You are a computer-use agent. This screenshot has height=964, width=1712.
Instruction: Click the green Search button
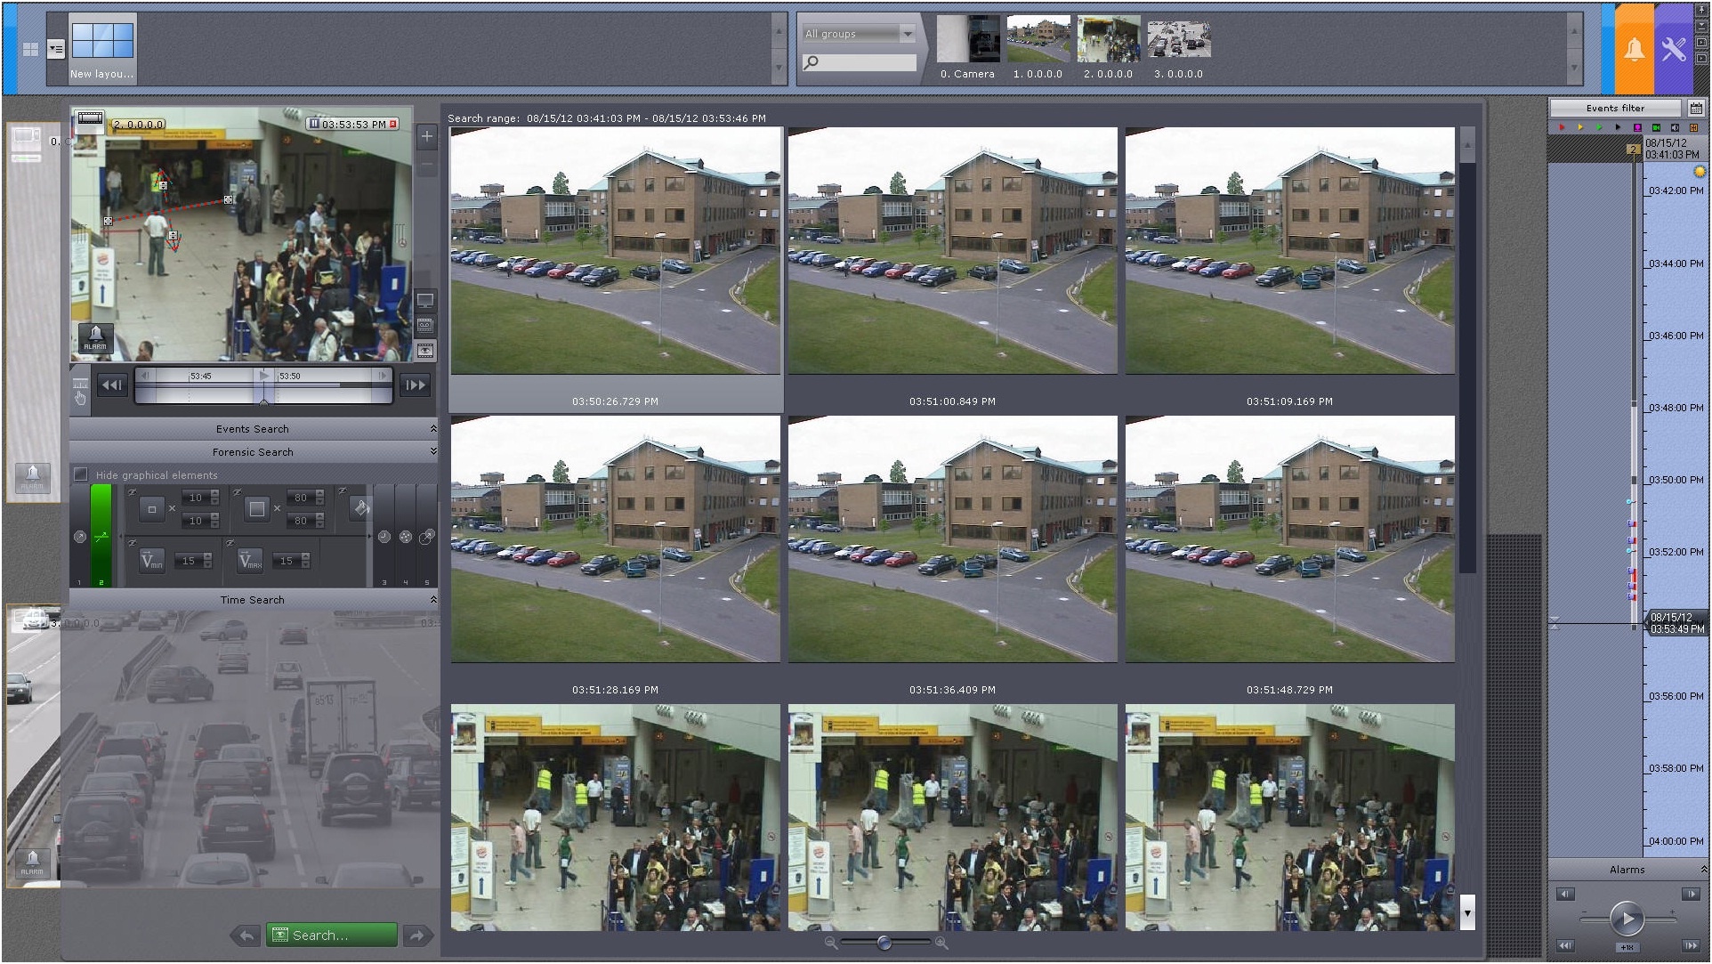click(x=331, y=935)
